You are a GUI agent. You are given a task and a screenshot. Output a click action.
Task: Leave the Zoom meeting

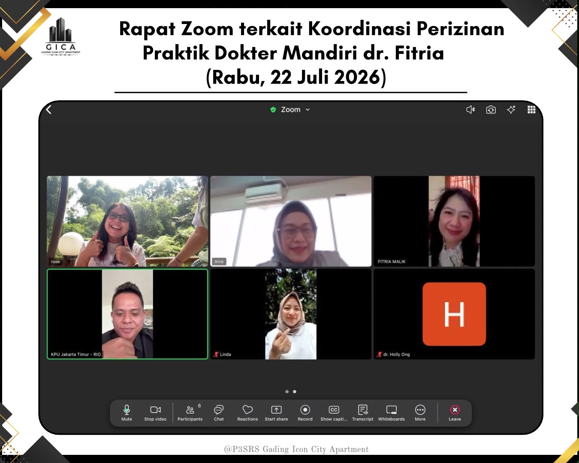(455, 413)
